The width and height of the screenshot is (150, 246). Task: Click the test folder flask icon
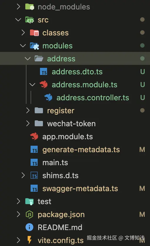coord(29,201)
